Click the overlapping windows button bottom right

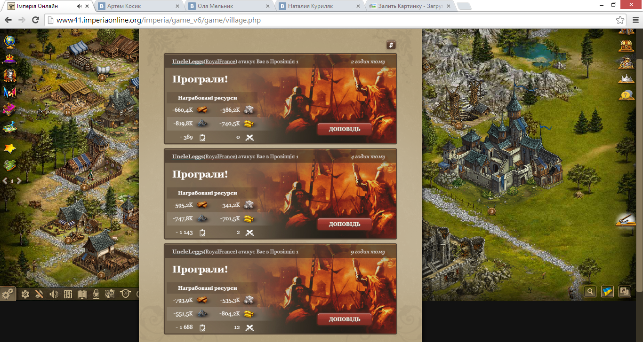(625, 291)
